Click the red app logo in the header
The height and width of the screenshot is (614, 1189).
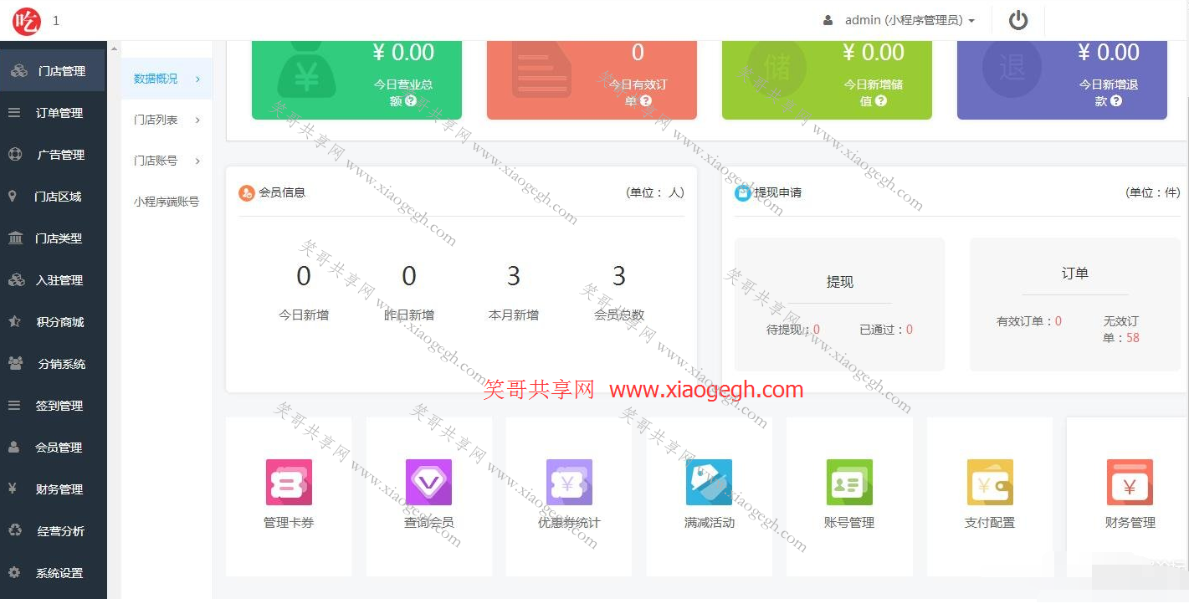tap(26, 20)
